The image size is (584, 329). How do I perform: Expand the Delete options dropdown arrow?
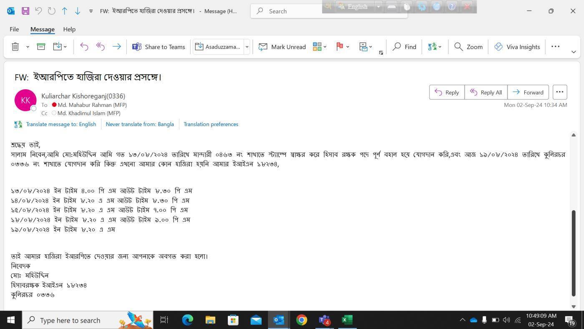click(x=28, y=47)
